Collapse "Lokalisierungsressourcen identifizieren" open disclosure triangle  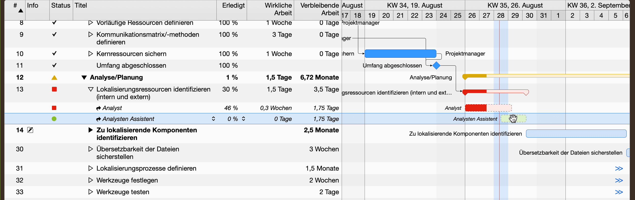coord(91,89)
